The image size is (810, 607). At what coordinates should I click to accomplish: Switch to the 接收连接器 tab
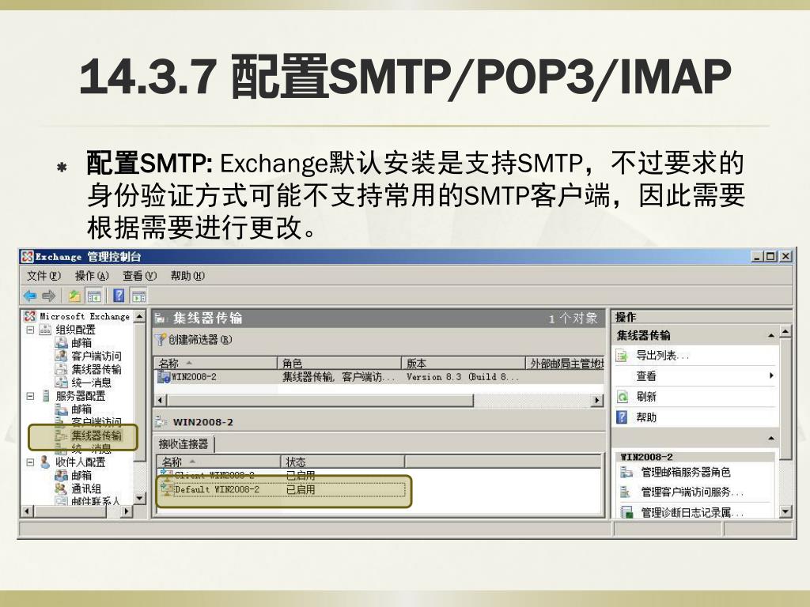(184, 444)
